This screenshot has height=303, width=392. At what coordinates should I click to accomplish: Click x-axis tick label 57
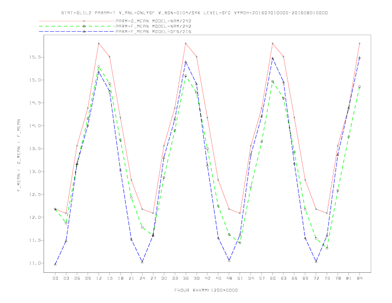262,278
